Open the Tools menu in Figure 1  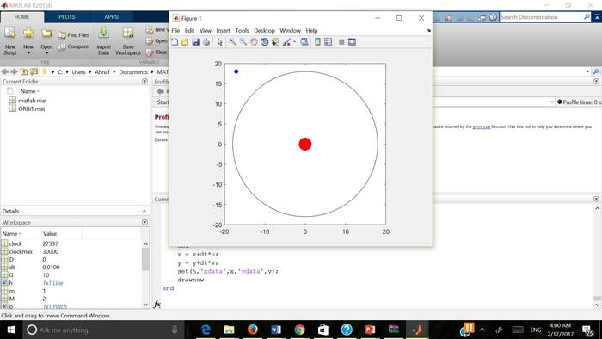(x=242, y=31)
